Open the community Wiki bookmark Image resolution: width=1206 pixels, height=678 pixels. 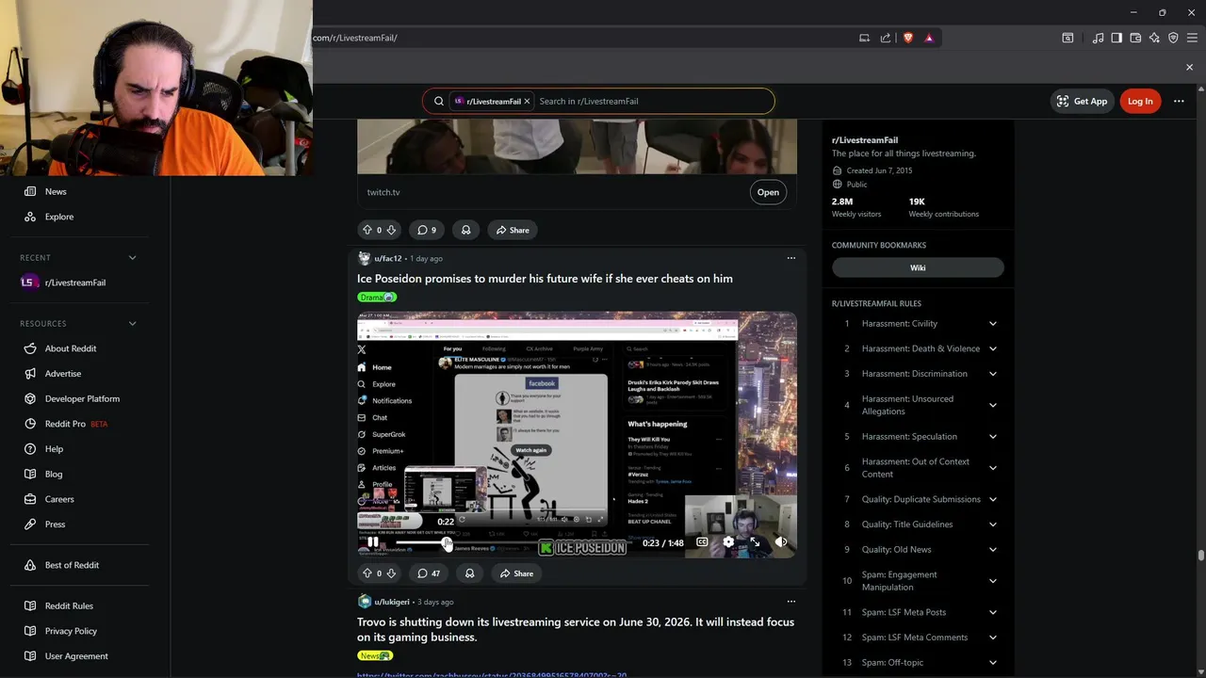918,267
